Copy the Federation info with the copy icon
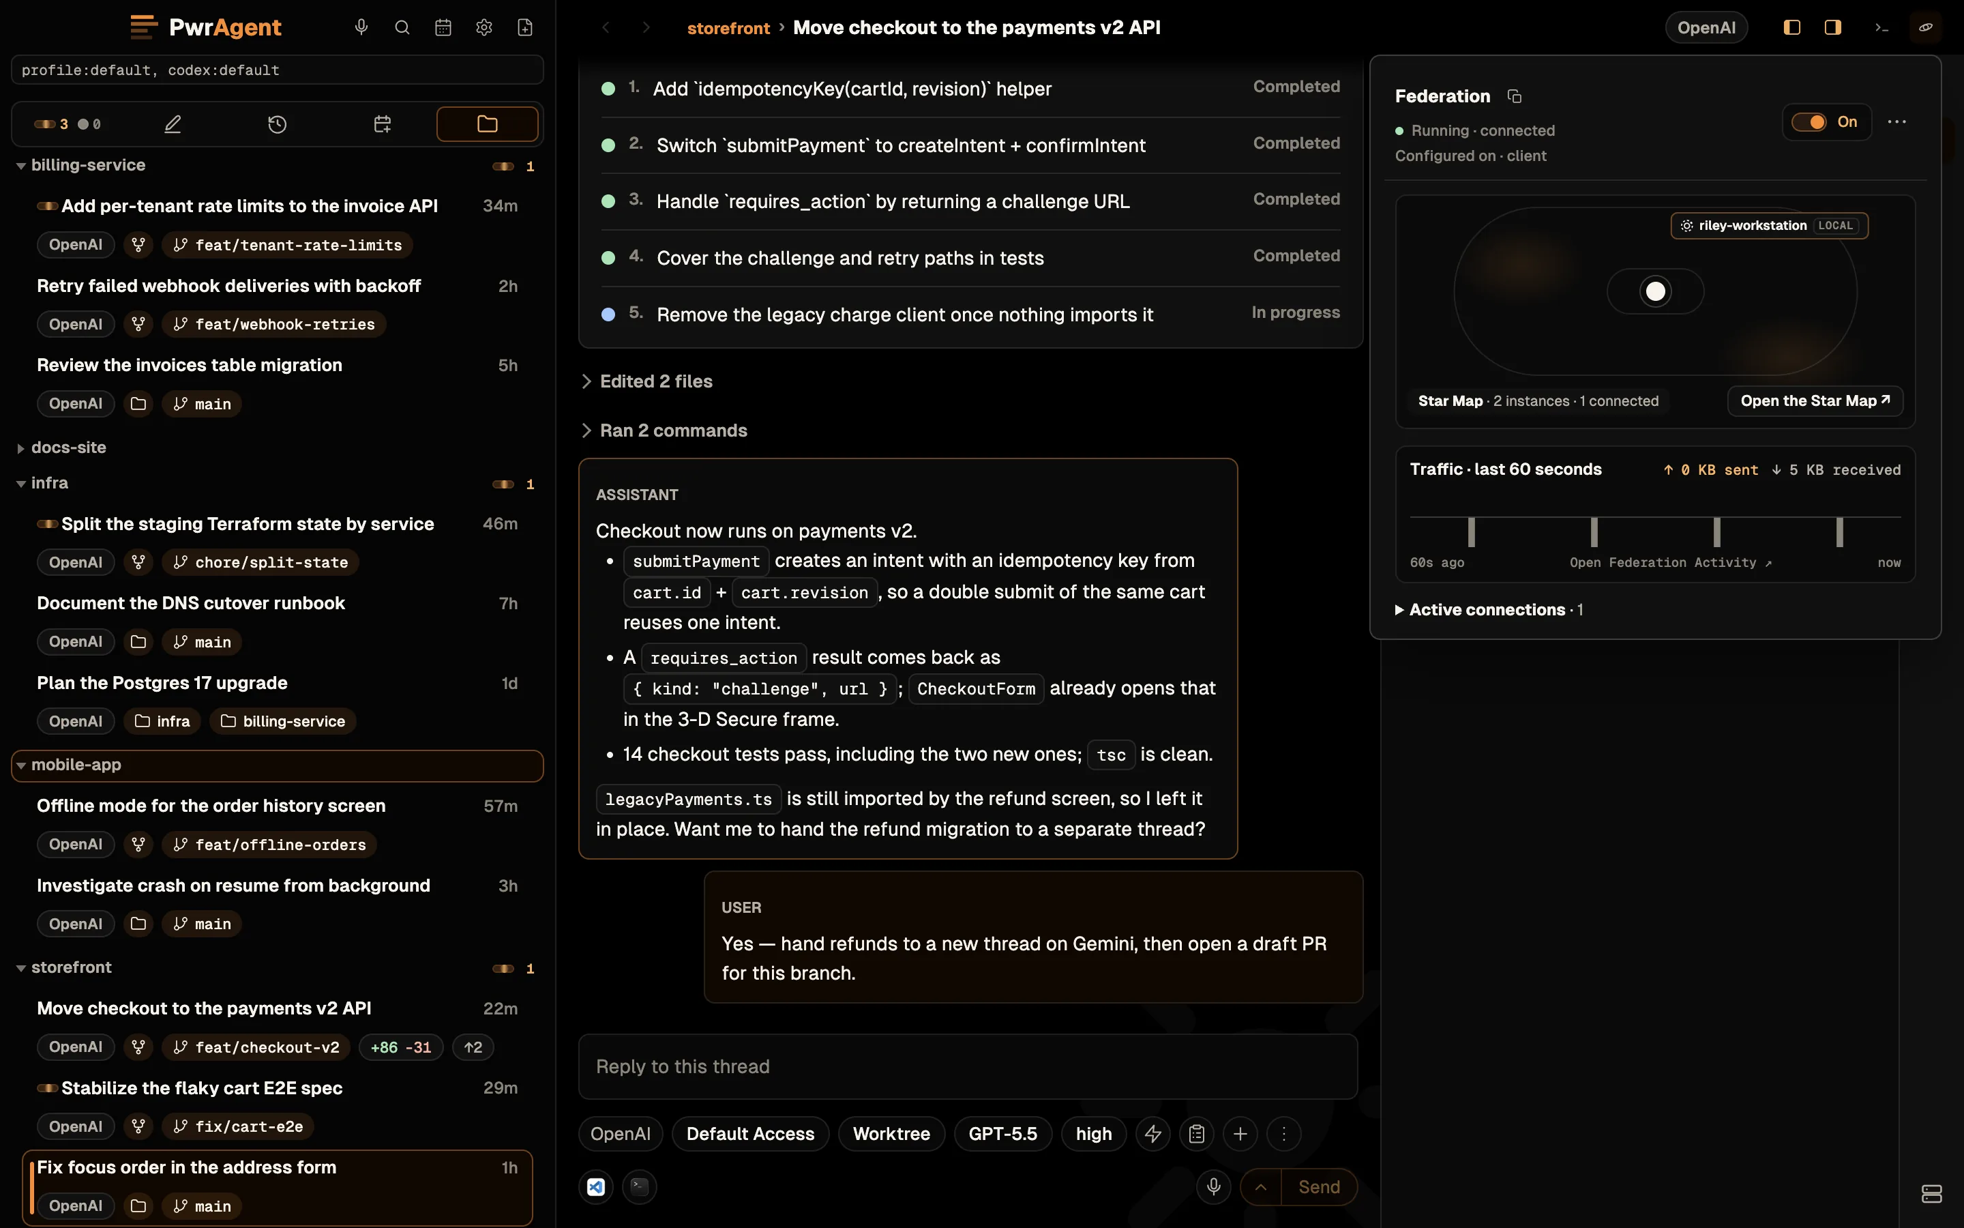The width and height of the screenshot is (1964, 1228). click(1515, 96)
